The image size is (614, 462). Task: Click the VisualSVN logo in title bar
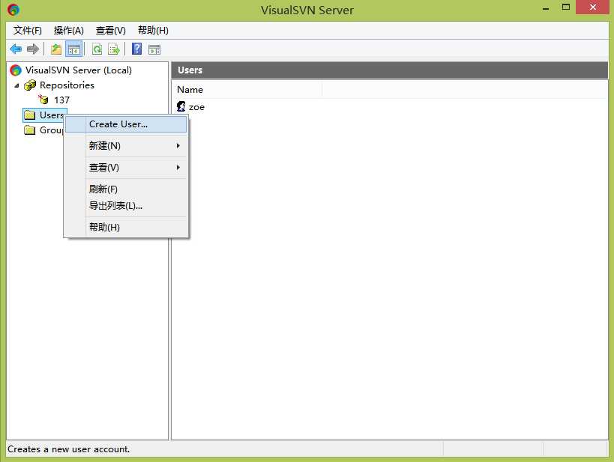coord(13,10)
